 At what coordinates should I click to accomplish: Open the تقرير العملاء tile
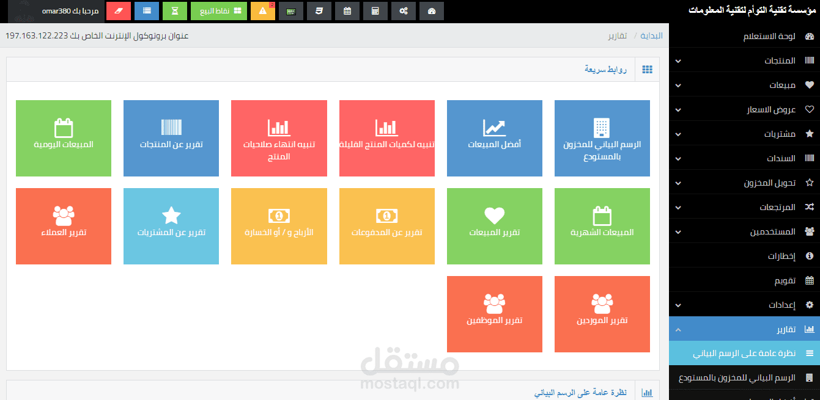click(64, 226)
